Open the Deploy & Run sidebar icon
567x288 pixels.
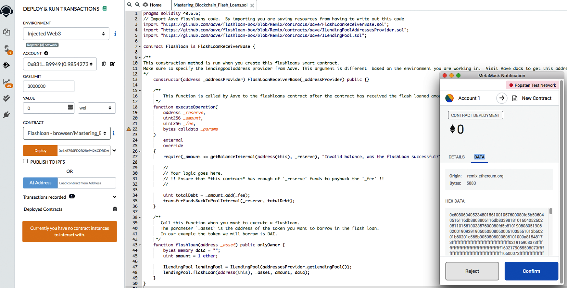[x=6, y=65]
